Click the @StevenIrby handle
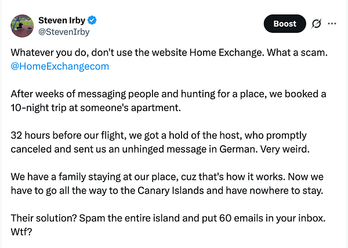 pos(64,32)
